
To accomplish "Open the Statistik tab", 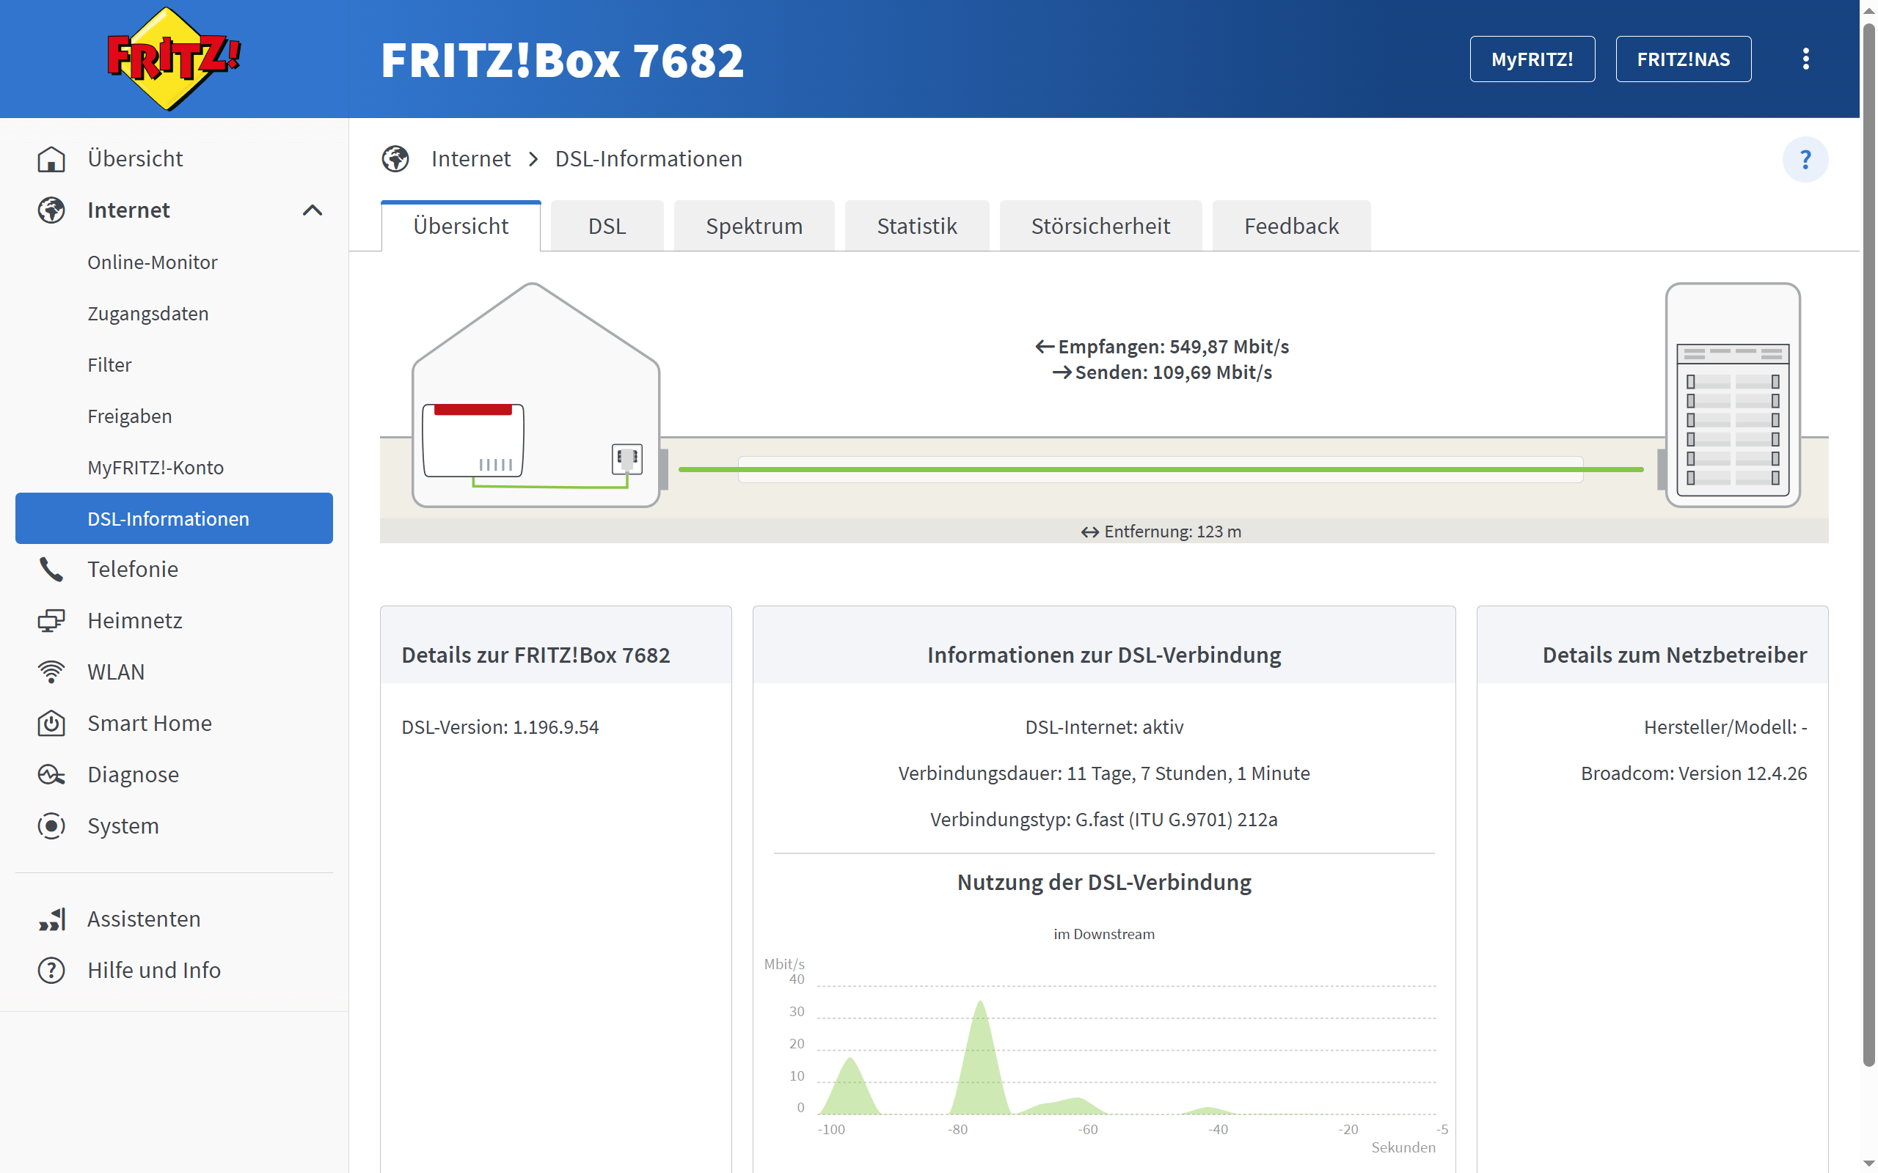I will (916, 227).
